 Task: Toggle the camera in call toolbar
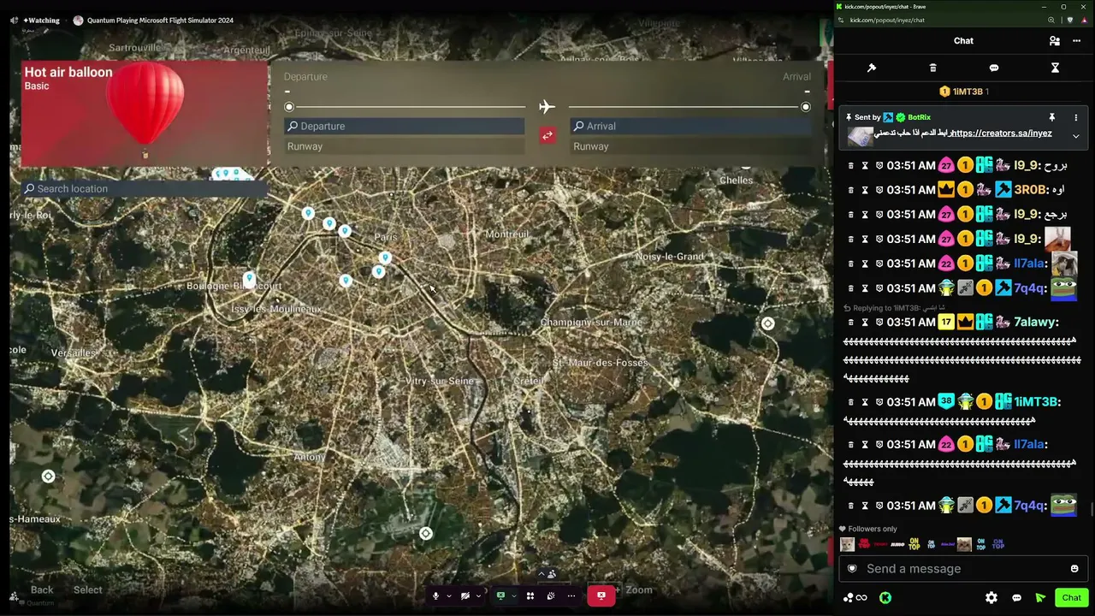coord(465,595)
